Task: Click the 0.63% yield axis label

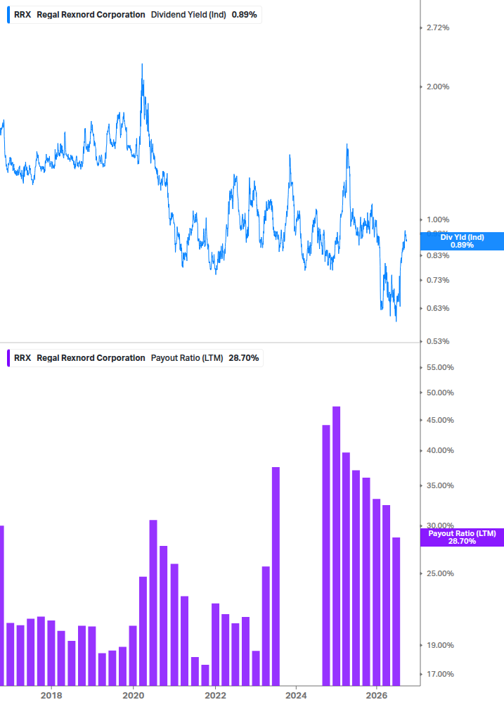Action: tap(438, 308)
